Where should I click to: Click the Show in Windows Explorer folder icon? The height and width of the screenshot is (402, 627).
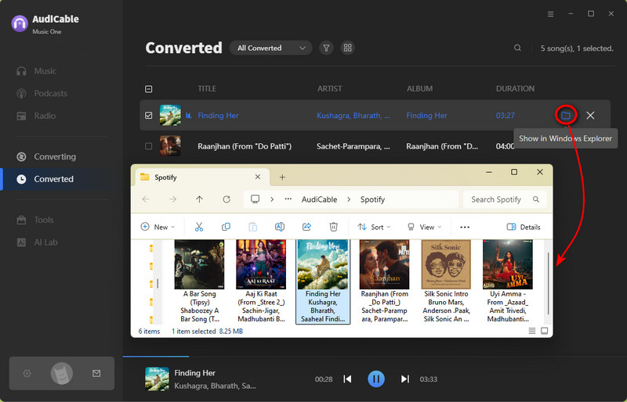565,116
